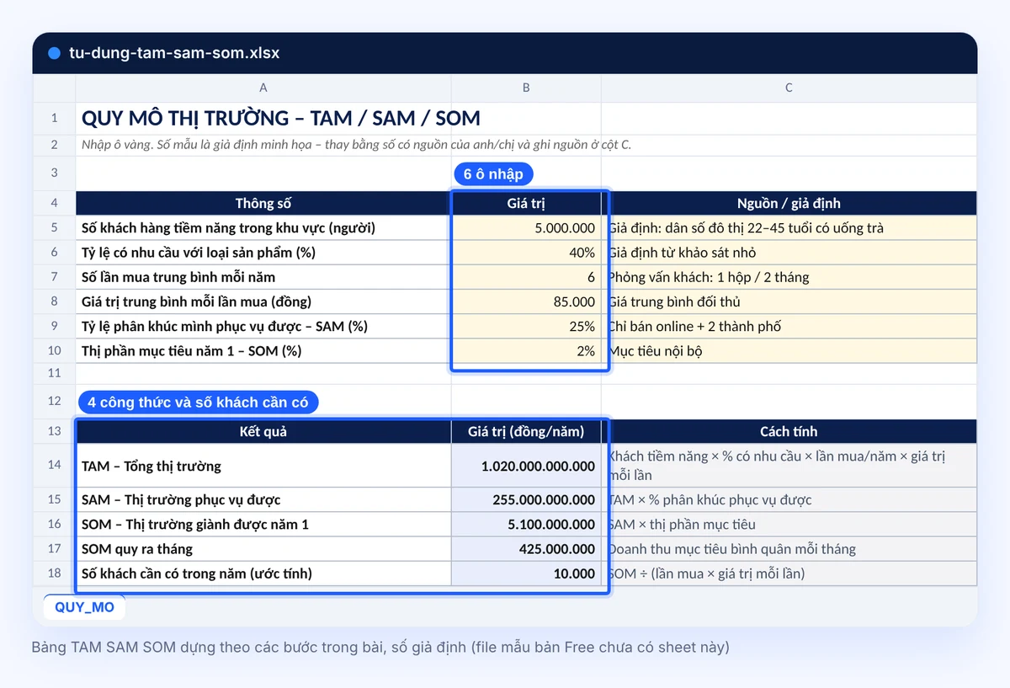Click the 'Giá trị' header cell in row 4

tap(526, 203)
